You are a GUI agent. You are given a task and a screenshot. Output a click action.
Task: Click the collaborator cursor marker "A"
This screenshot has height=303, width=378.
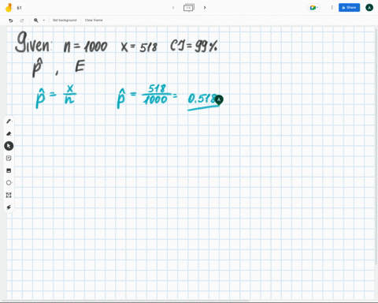click(x=219, y=100)
